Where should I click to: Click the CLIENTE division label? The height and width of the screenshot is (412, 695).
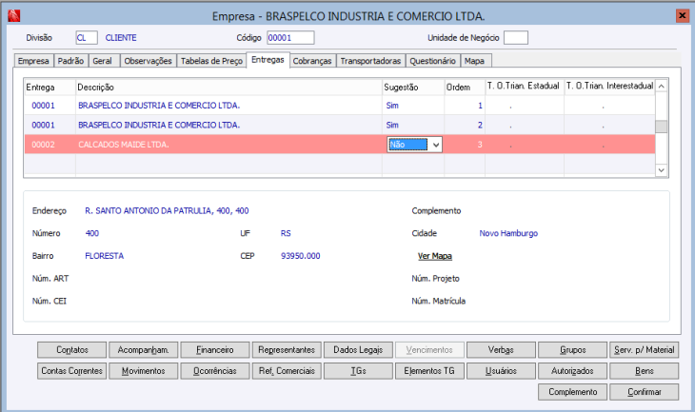tap(121, 38)
